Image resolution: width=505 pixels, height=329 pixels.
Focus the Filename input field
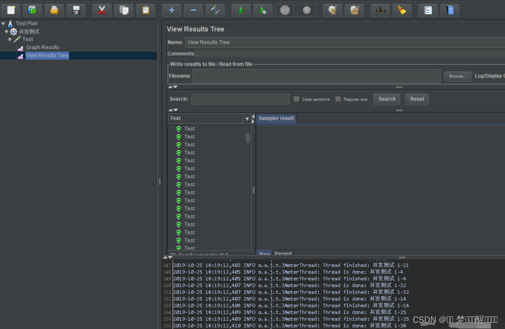[316, 76]
